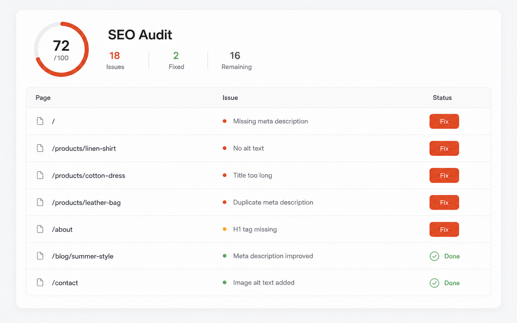The height and width of the screenshot is (323, 517).
Task: Click the green dot beside Image alt text added
Action: point(225,283)
